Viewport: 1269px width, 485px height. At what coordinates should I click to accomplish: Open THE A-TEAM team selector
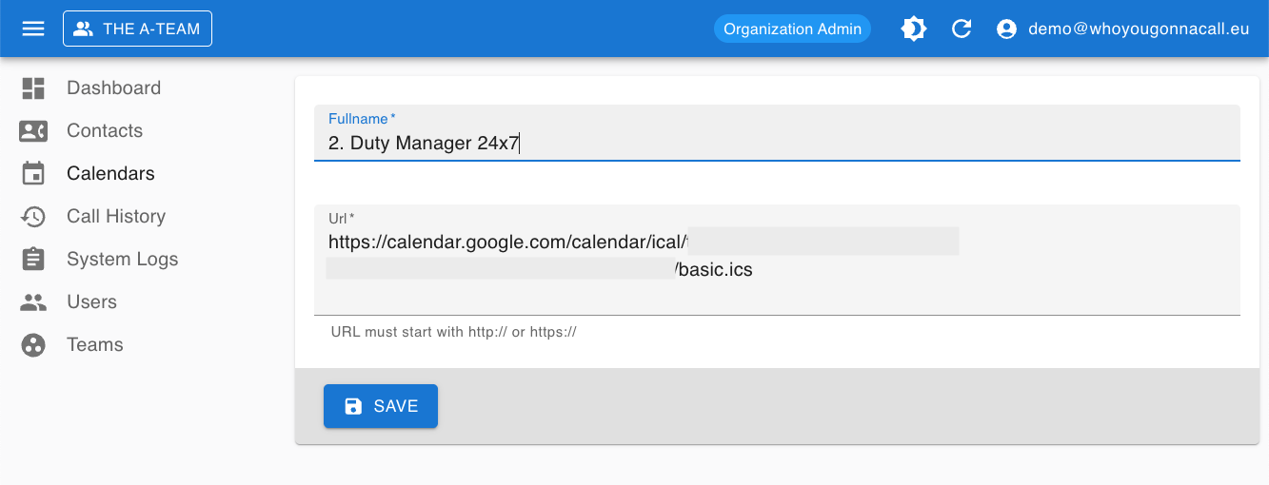pos(137,29)
